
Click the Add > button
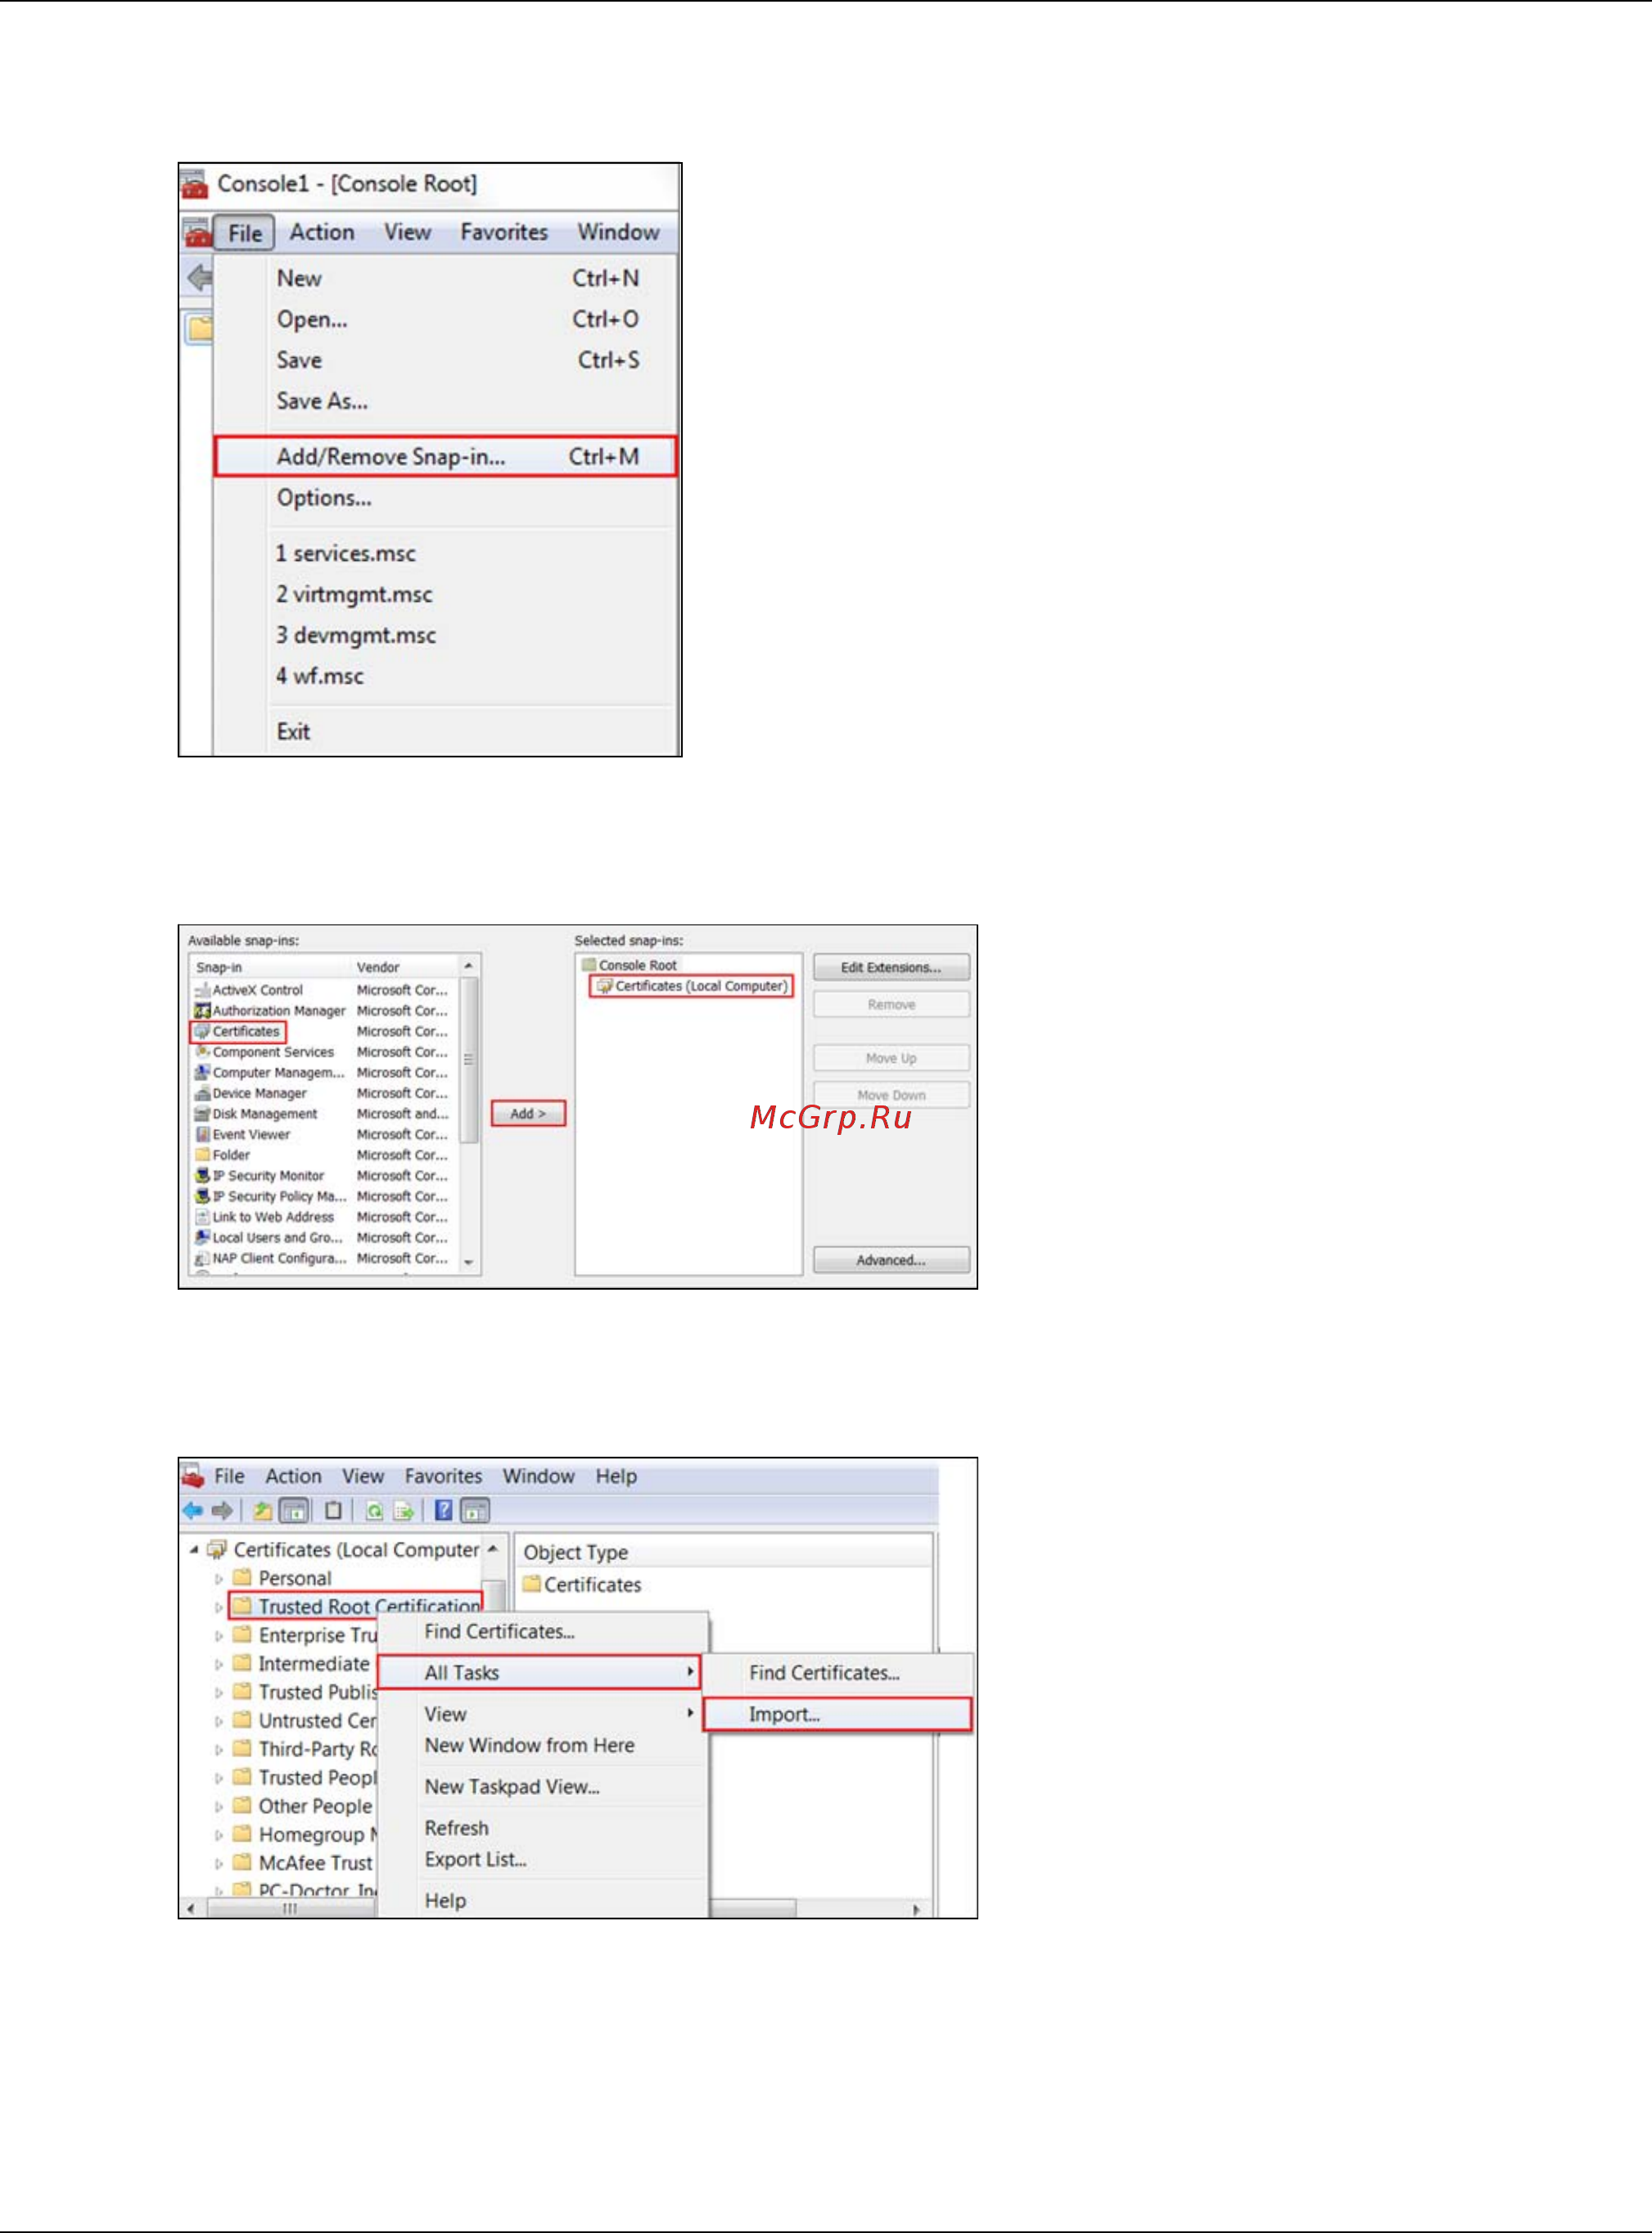pyautogui.click(x=528, y=1114)
